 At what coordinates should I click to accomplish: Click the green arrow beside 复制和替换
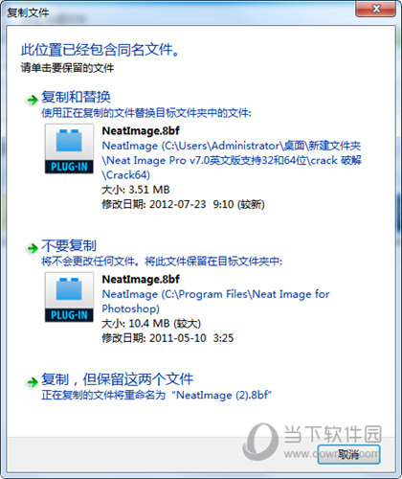[x=33, y=100]
